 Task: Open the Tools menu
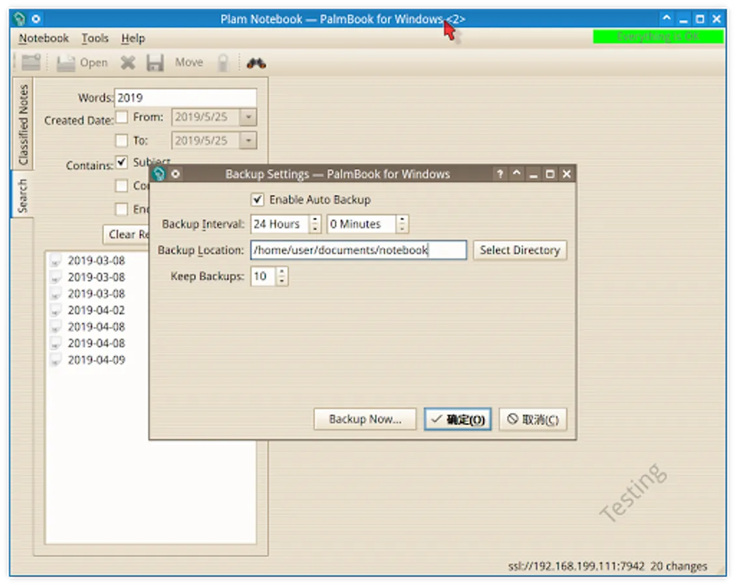click(95, 38)
